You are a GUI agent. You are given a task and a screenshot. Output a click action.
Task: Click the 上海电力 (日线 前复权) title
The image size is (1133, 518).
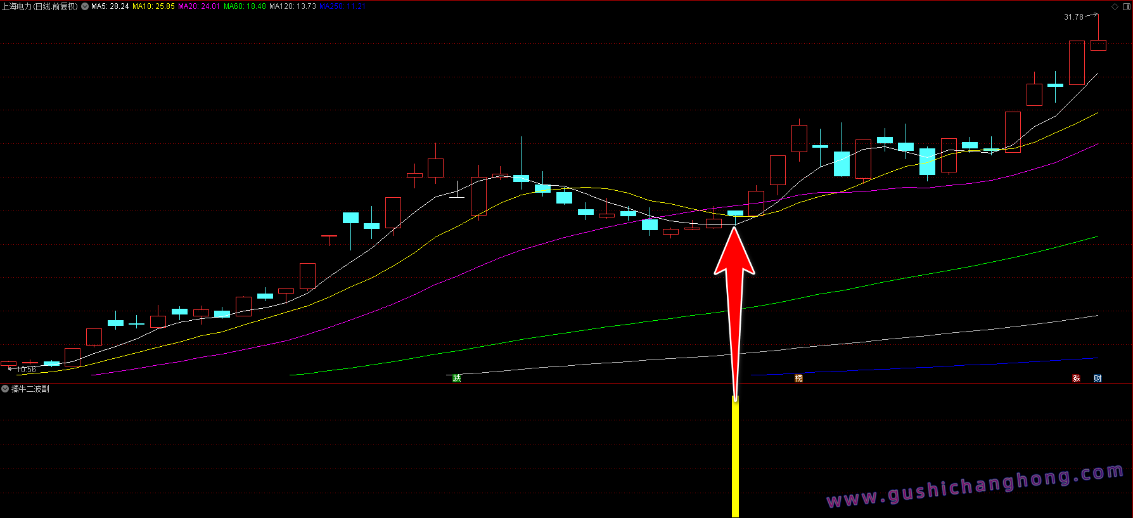[x=39, y=6]
